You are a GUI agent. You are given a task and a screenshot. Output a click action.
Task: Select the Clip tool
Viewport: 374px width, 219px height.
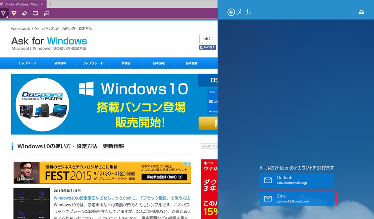(46, 13)
